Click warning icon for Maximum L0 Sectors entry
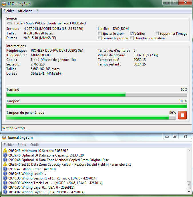Screen dimensions: 193x197 pyautogui.click(x=5, y=150)
